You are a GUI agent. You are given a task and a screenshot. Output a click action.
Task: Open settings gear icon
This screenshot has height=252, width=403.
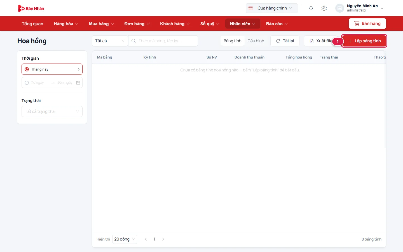(x=324, y=8)
